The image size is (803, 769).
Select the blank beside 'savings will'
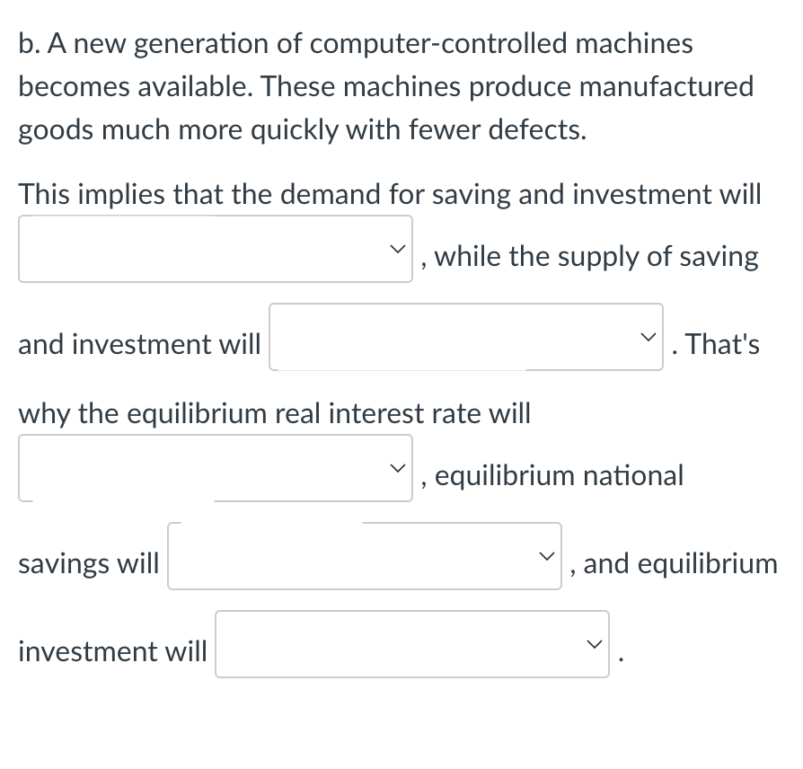[x=364, y=556]
